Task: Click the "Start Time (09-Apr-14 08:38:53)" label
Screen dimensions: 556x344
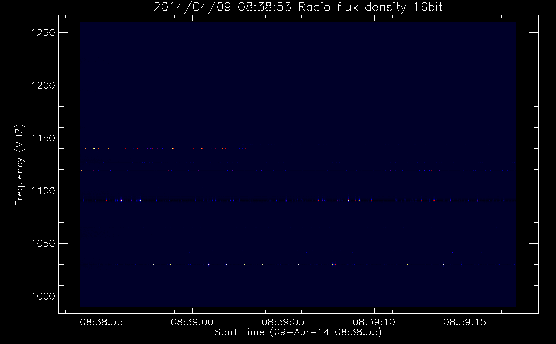Action: tap(298, 332)
